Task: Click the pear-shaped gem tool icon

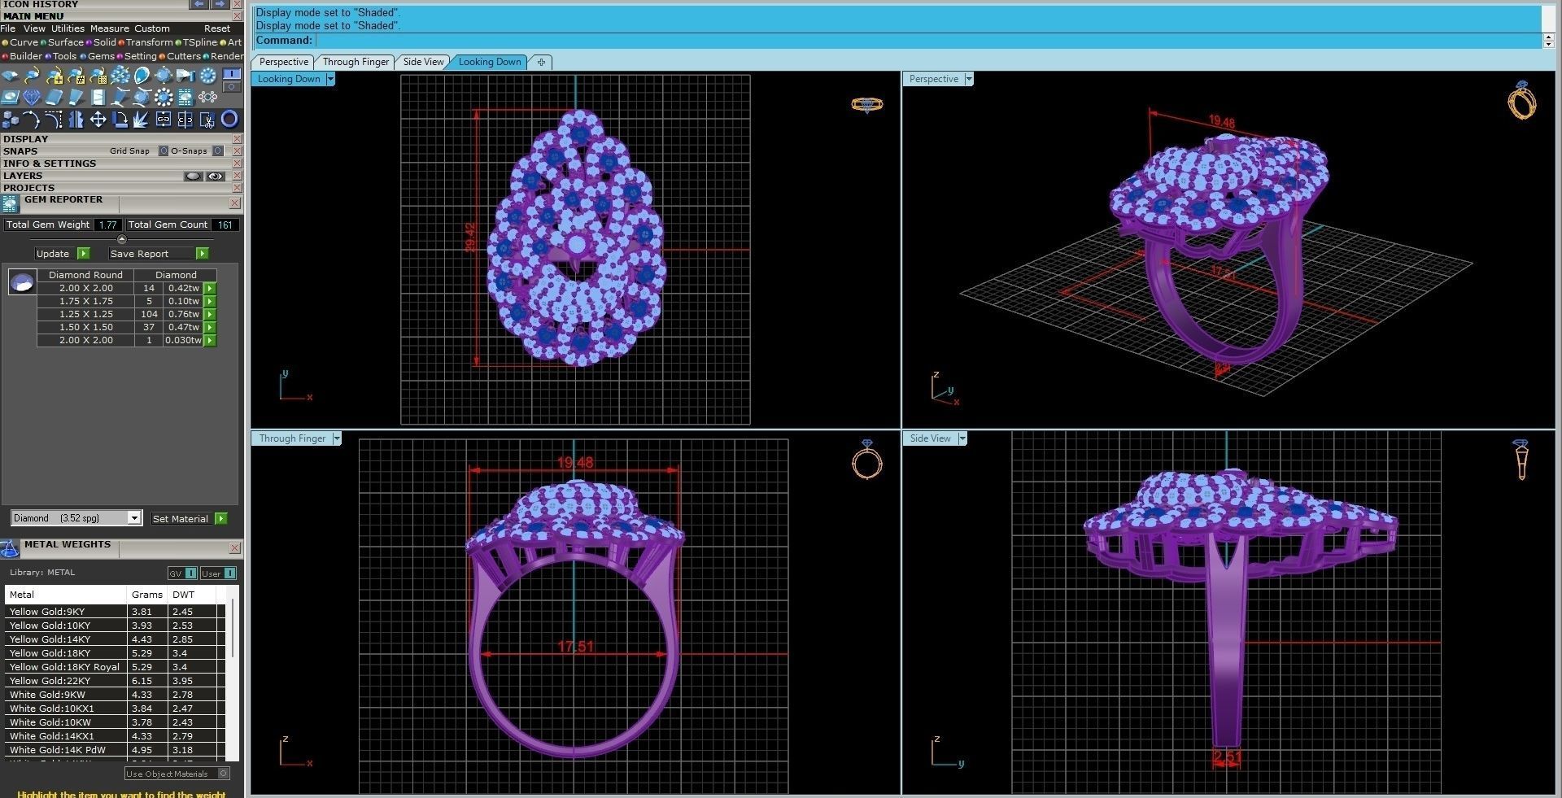Action: click(x=142, y=76)
